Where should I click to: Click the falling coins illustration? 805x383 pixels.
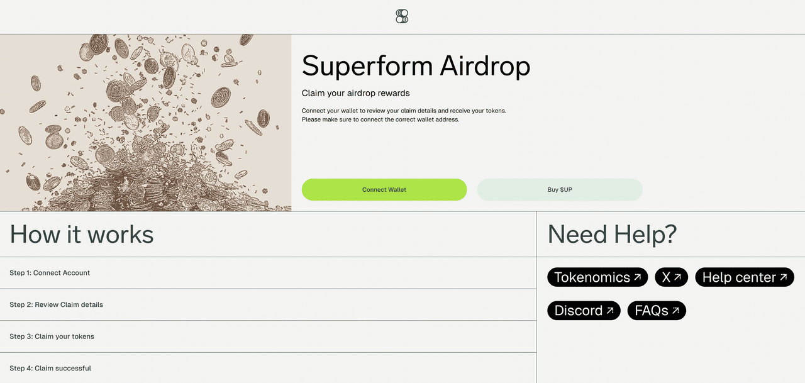click(145, 123)
